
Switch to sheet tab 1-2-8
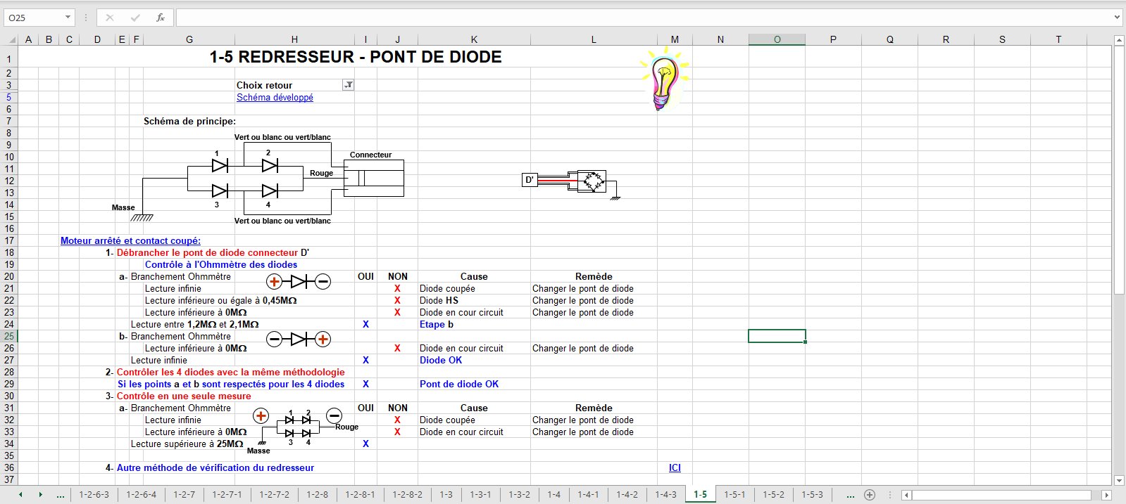click(x=318, y=495)
